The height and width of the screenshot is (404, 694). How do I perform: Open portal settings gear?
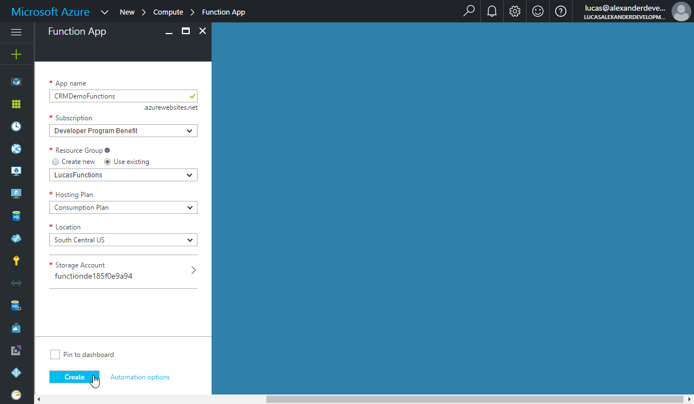click(515, 11)
